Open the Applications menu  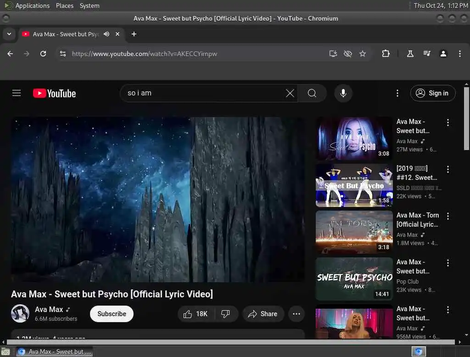pyautogui.click(x=33, y=6)
